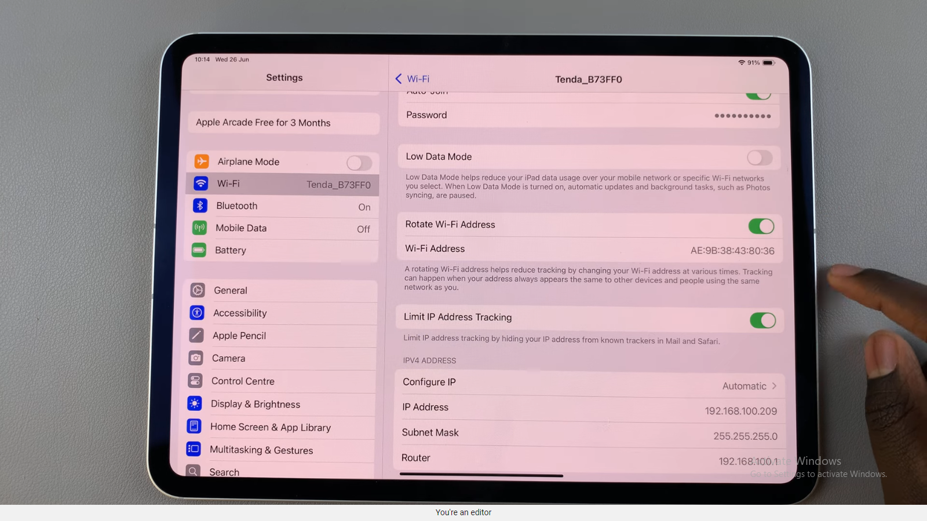Tap the Wi-Fi Address value AE:9B:38:43:80:36
The width and height of the screenshot is (927, 521).
[x=732, y=251]
